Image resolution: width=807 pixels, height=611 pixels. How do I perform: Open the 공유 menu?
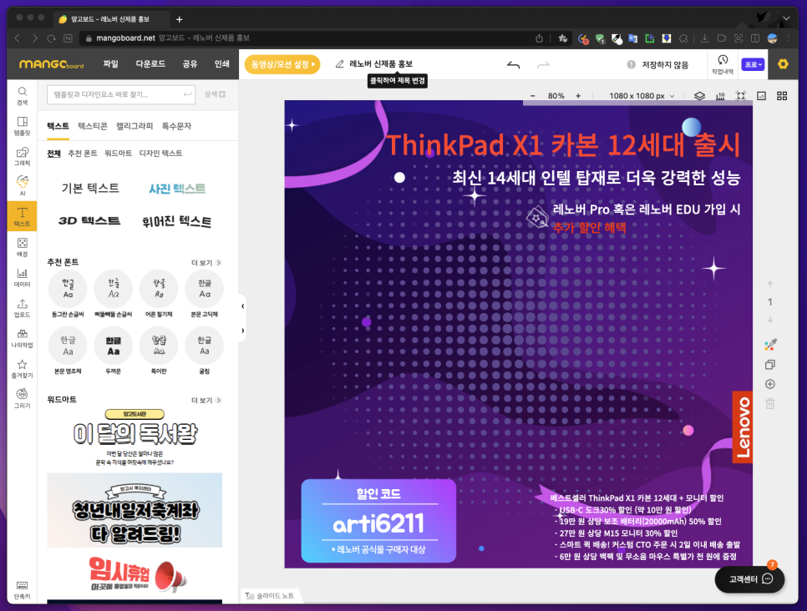pyautogui.click(x=190, y=63)
